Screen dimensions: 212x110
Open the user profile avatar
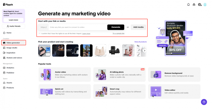pos(205,5)
